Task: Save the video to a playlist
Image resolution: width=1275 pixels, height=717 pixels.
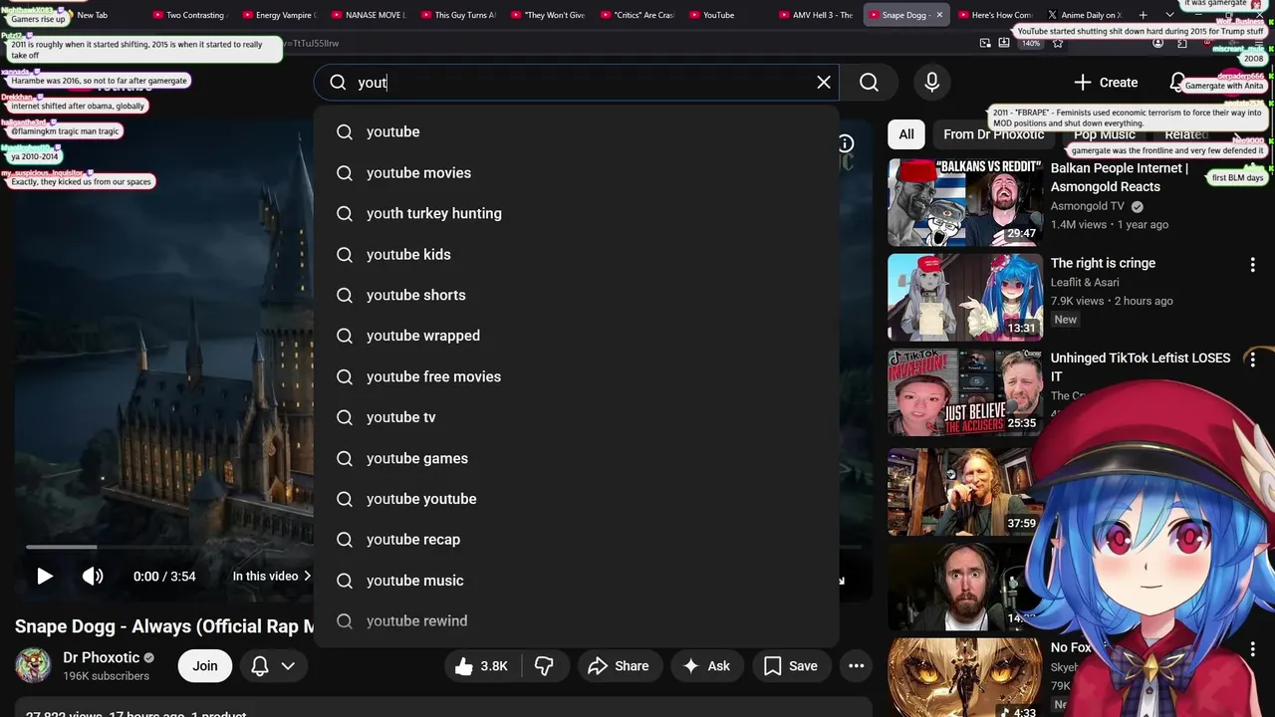Action: 791,666
